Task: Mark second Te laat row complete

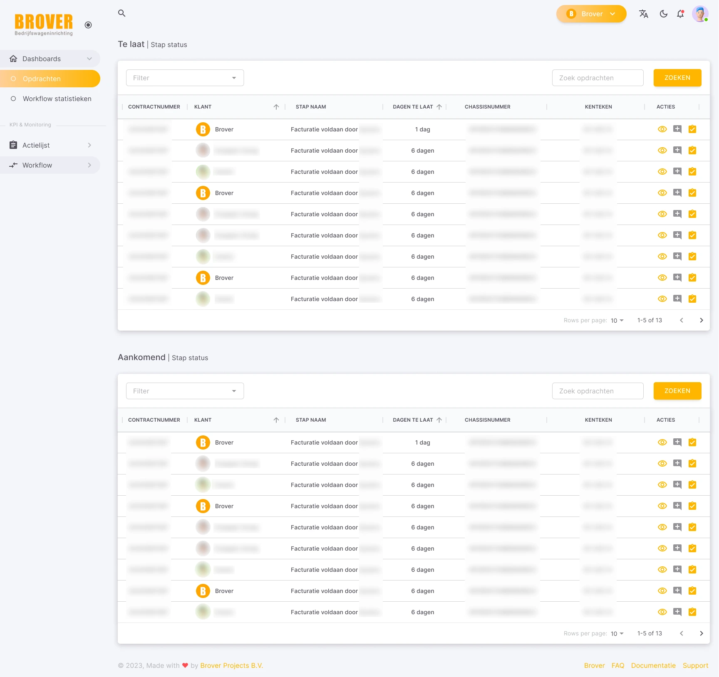Action: click(x=692, y=151)
